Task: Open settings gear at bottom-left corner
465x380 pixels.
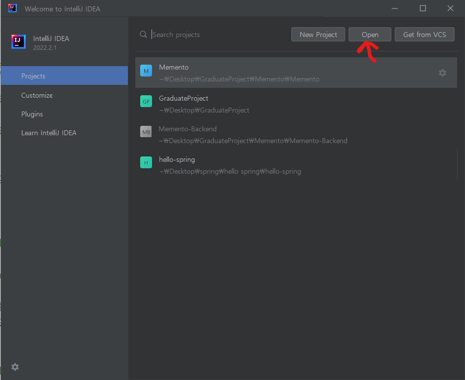Action: coord(15,367)
